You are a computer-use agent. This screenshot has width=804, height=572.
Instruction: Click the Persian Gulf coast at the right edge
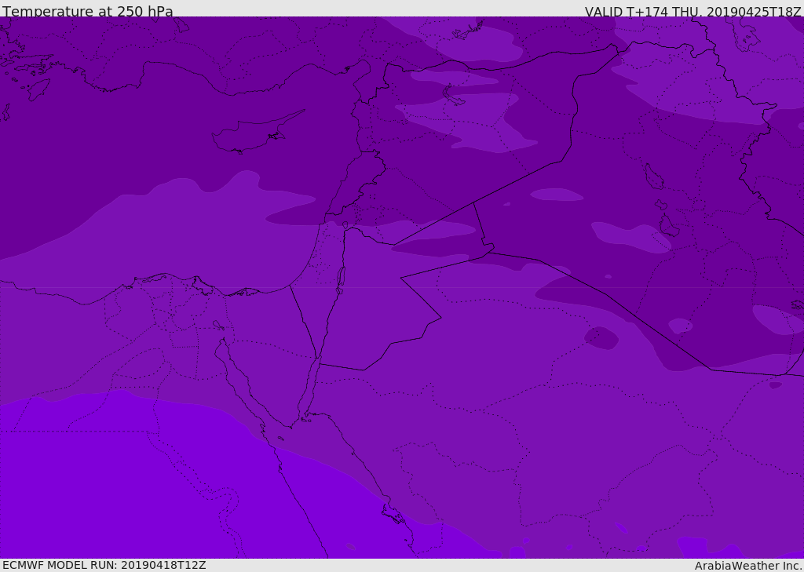(x=795, y=304)
